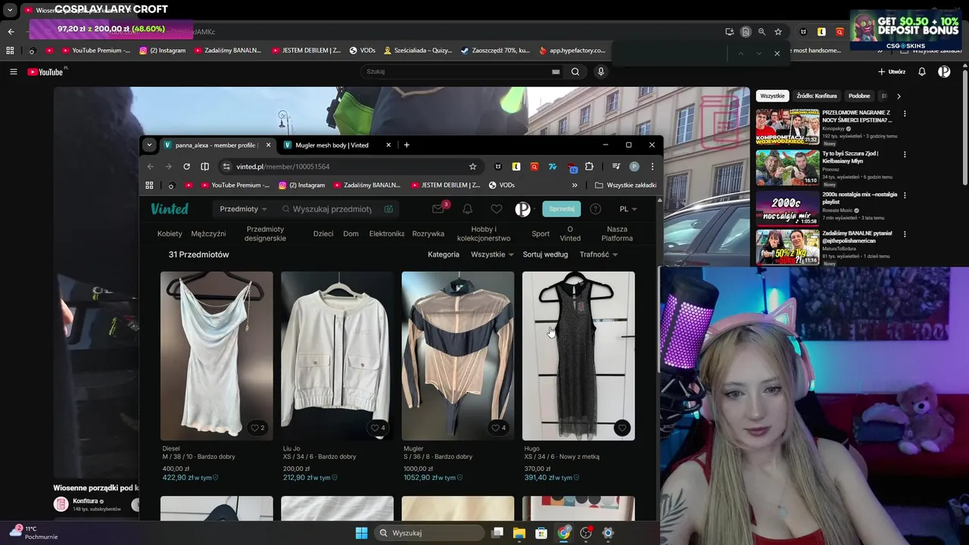Image resolution: width=969 pixels, height=545 pixels.
Task: Select the Podobne chip on YouTube
Action: click(x=859, y=96)
